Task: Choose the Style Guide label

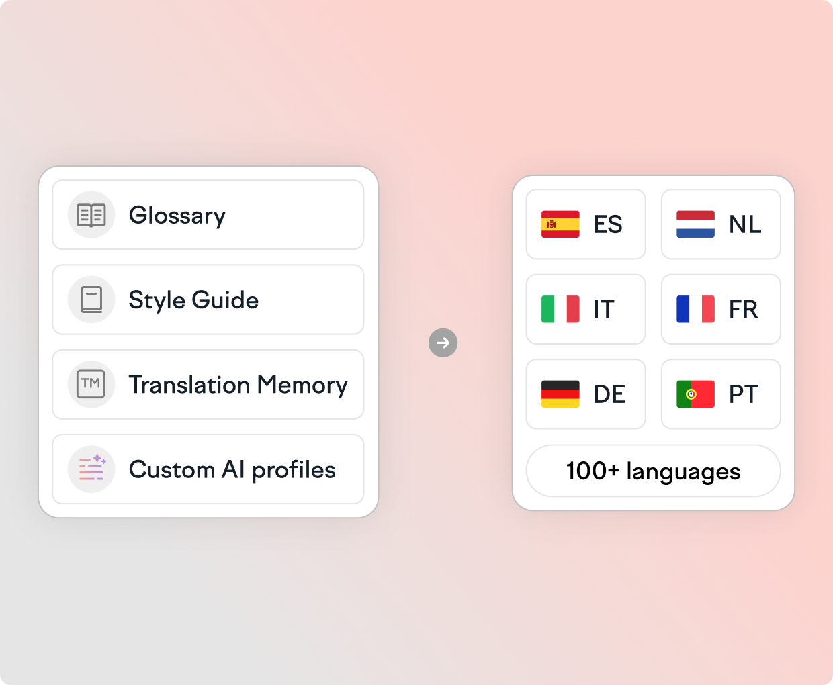Action: (x=193, y=300)
